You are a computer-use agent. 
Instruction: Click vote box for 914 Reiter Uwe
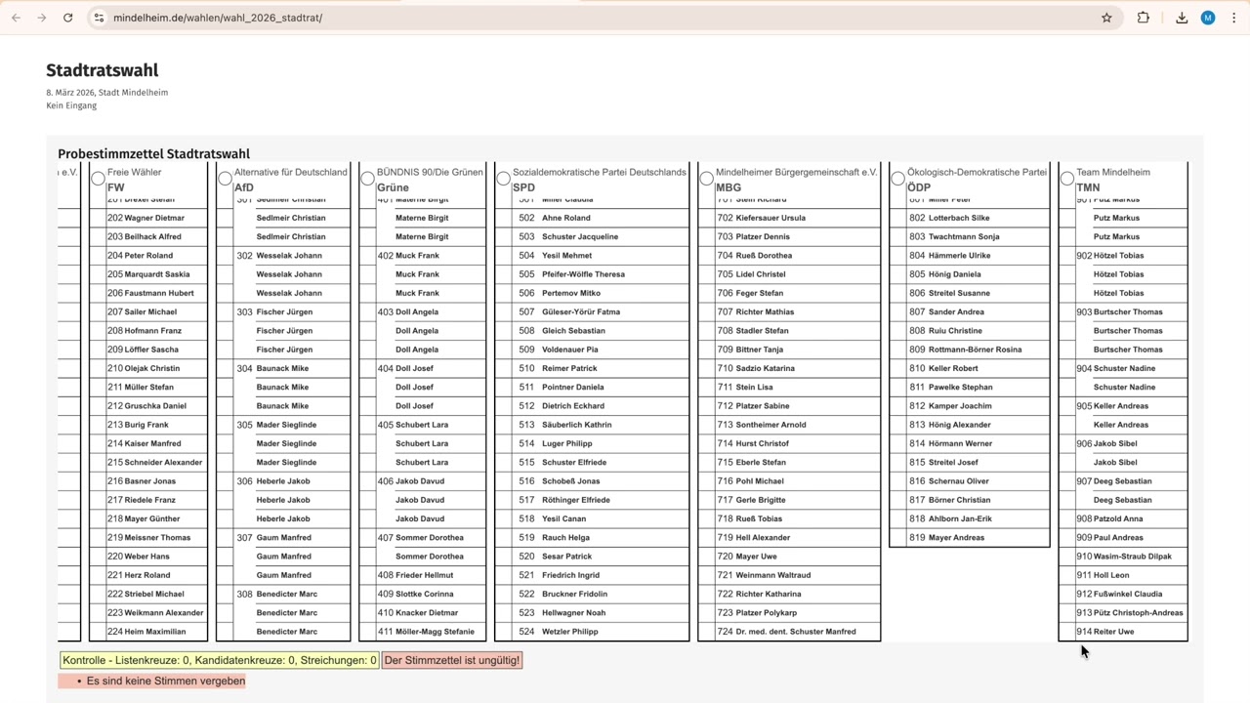1066,632
